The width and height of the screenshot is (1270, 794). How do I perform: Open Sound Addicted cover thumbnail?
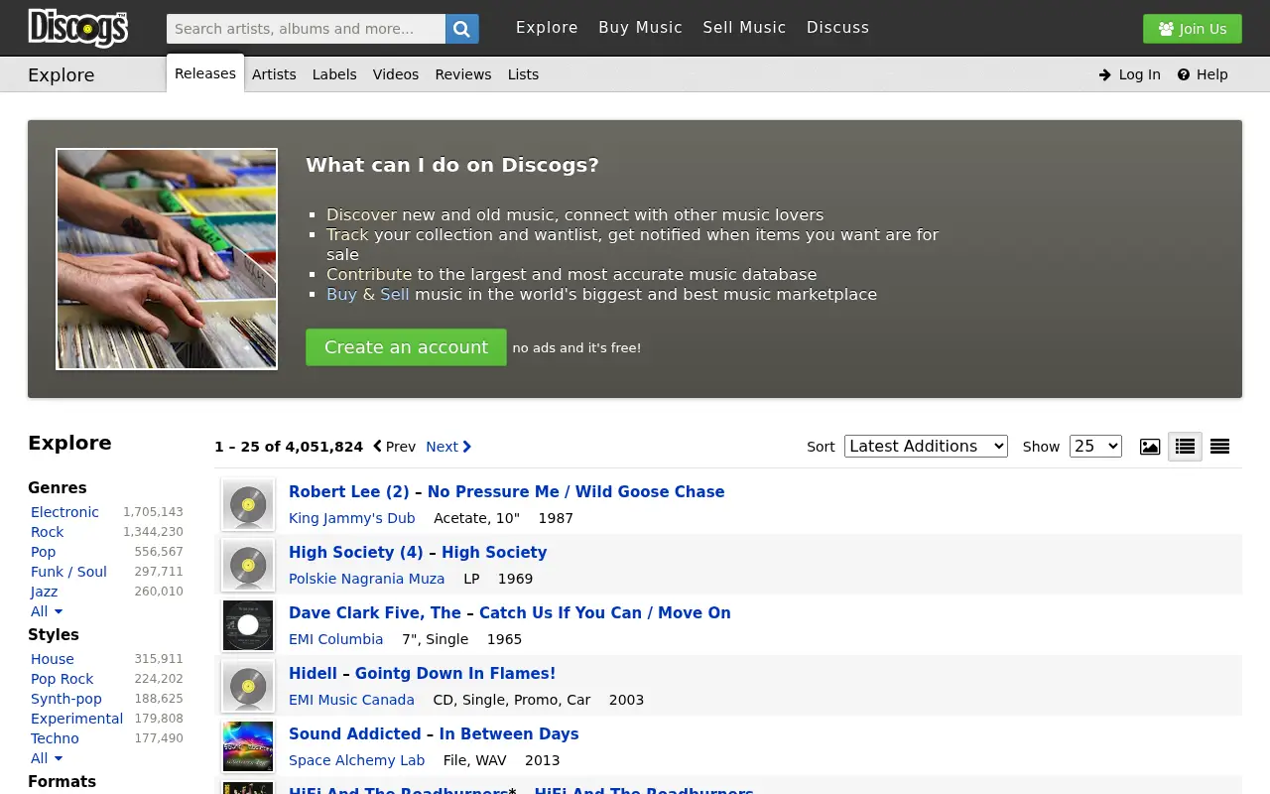pyautogui.click(x=248, y=746)
